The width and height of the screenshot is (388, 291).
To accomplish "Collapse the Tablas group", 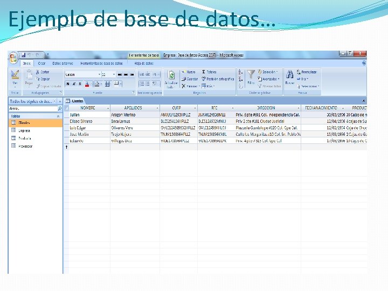I will tap(58, 116).
